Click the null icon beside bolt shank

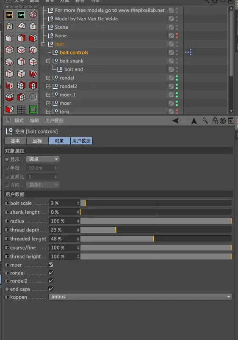pyautogui.click(x=55, y=61)
